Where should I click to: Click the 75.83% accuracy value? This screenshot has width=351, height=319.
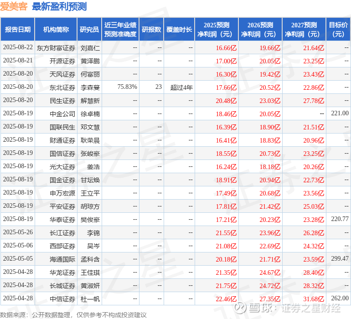point(127,87)
